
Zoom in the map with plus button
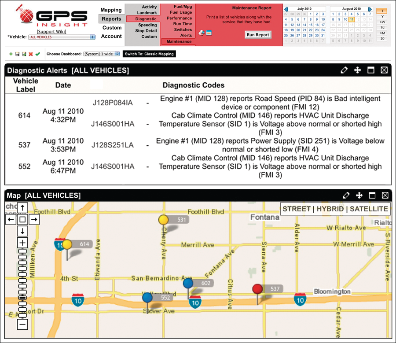23,243
